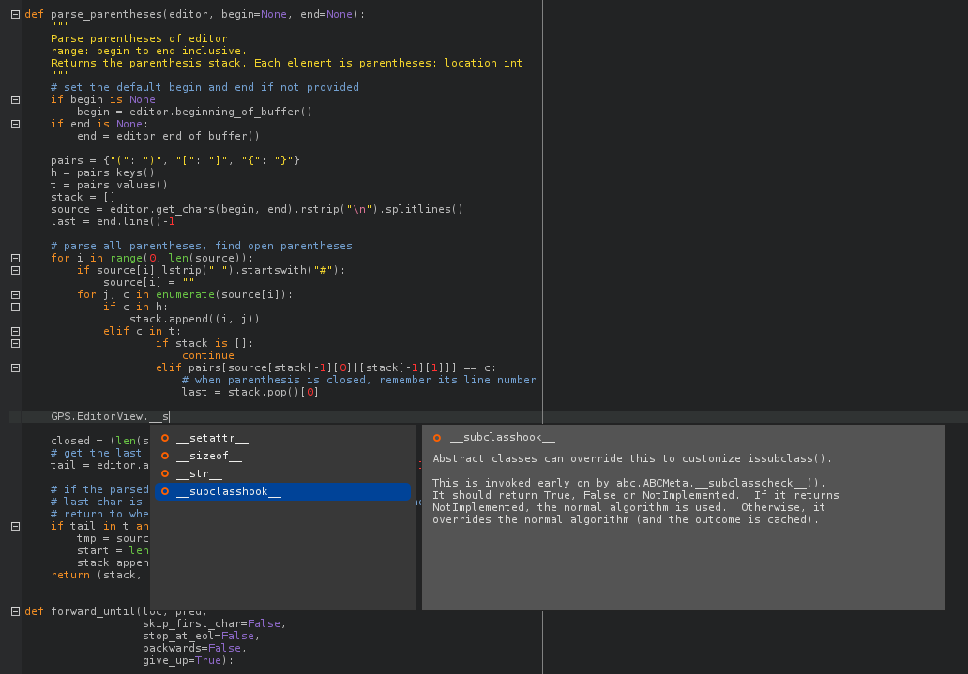Collapse the forward_until function definition
968x674 pixels.
[x=15, y=611]
